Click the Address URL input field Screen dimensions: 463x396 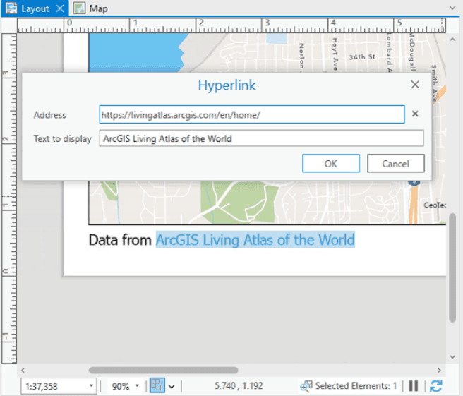(251, 114)
